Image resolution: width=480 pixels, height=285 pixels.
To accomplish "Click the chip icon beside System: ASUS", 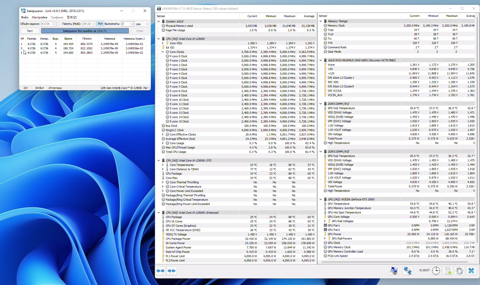I will (163, 21).
